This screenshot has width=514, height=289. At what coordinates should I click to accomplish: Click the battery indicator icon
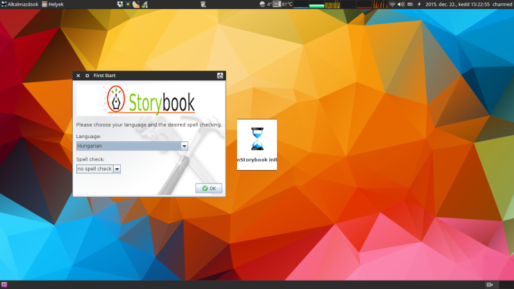pyautogui.click(x=410, y=4)
